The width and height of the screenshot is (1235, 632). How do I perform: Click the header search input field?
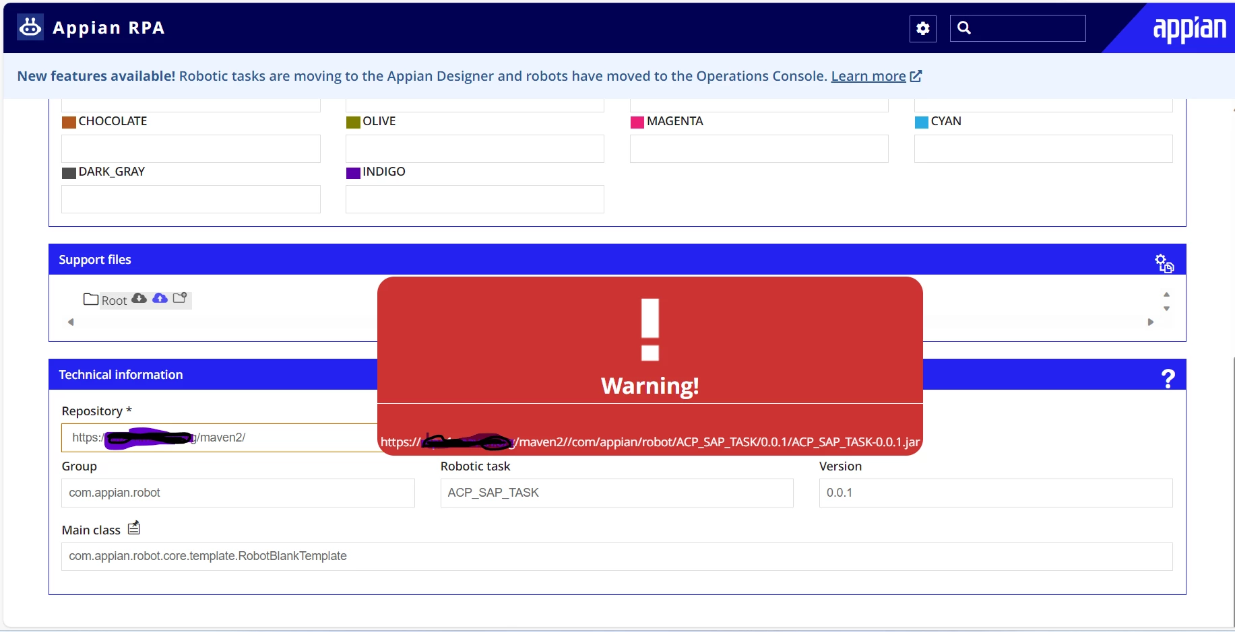1018,28
